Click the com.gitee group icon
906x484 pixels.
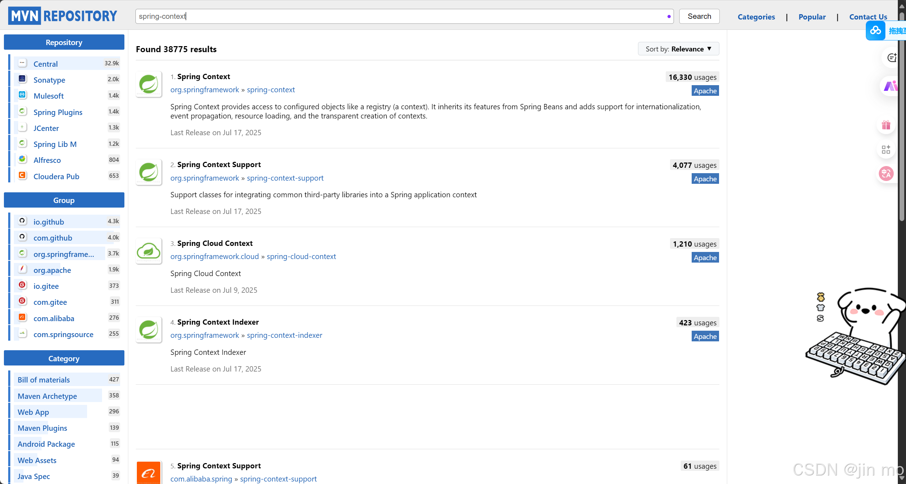(22, 301)
